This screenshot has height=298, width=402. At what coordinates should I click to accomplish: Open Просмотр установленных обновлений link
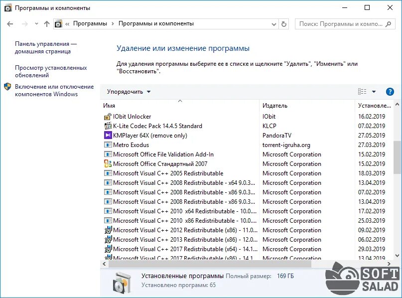pos(51,72)
